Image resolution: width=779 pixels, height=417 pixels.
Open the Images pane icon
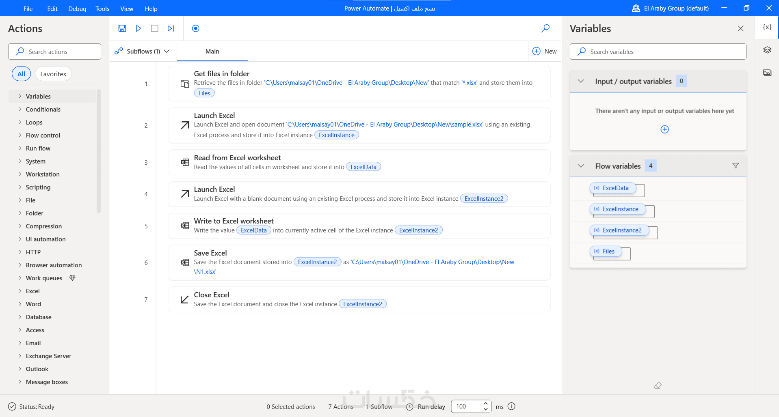pos(767,73)
